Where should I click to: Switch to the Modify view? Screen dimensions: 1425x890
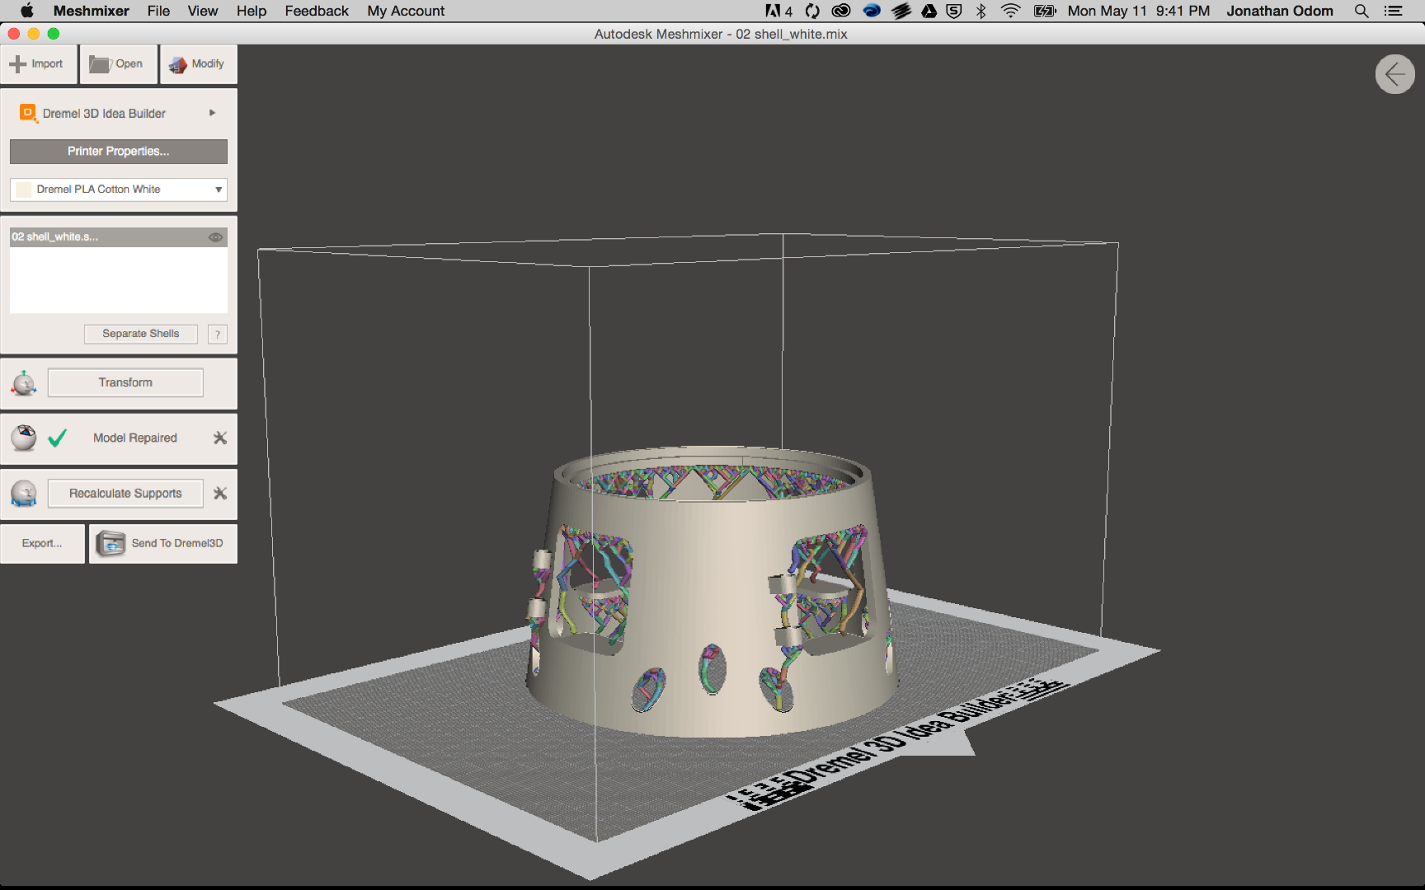tap(199, 64)
